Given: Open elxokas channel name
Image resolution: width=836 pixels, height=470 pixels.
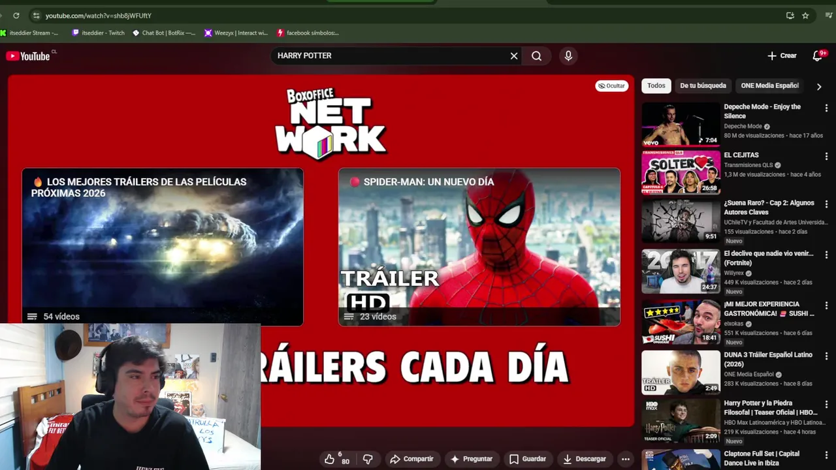Looking at the screenshot, I should [734, 324].
